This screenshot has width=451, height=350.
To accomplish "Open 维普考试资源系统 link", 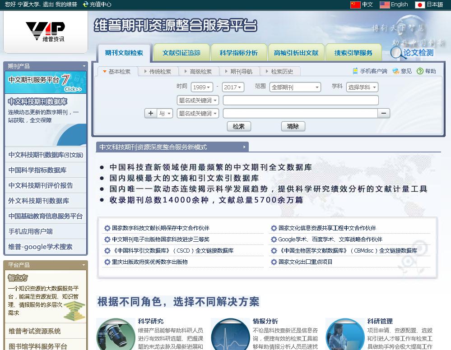I will 34,331.
